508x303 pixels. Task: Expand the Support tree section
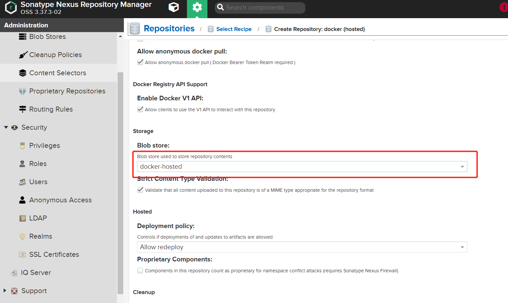(x=5, y=291)
